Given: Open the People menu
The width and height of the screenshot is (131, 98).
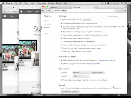Looking at the screenshot, I should 59,3.
